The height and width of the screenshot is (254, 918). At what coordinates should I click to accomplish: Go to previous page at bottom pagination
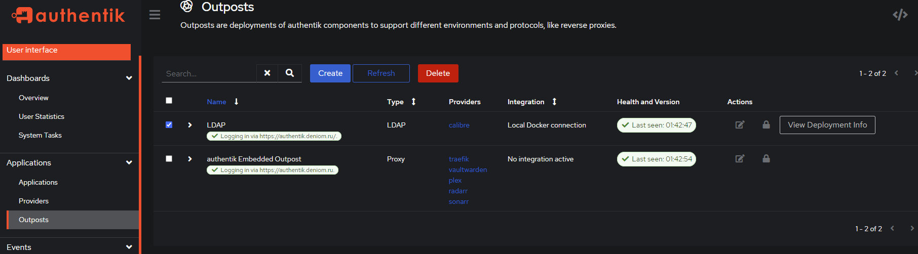pos(892,228)
